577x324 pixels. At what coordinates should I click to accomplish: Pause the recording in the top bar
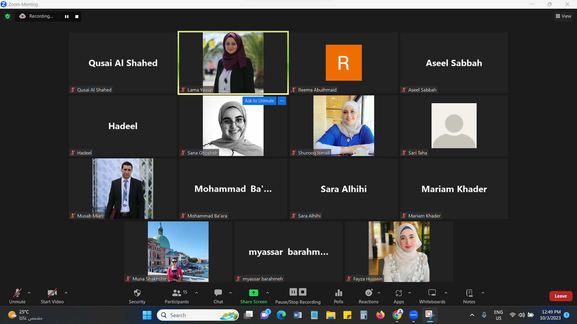point(67,16)
